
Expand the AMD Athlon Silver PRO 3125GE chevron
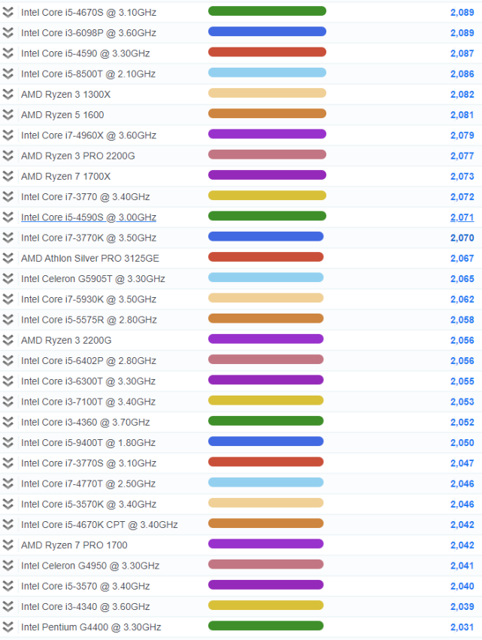[x=8, y=258]
